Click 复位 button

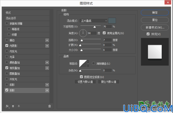pyautogui.click(x=155, y=20)
